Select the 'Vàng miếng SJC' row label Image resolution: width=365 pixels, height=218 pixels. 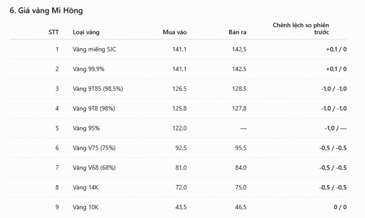pyautogui.click(x=94, y=50)
